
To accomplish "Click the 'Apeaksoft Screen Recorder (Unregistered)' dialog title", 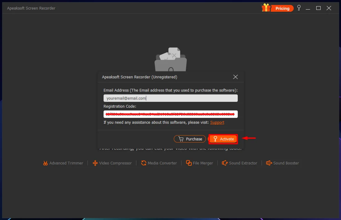I will [x=140, y=77].
